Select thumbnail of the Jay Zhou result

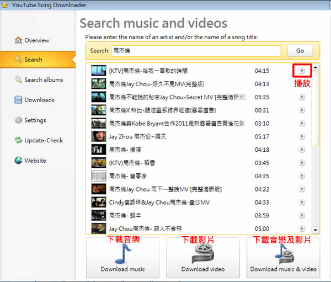click(x=99, y=136)
